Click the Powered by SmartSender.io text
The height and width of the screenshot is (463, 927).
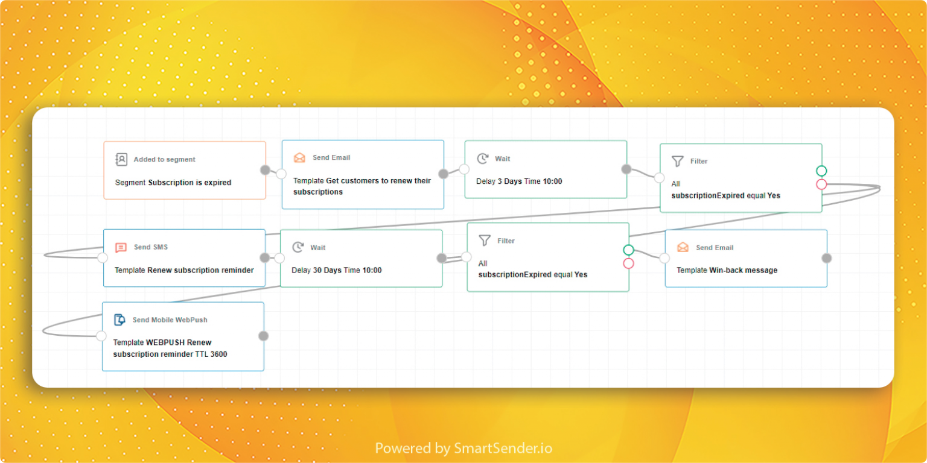coord(463,449)
